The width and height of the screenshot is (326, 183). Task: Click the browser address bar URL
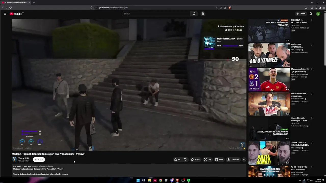[113, 8]
